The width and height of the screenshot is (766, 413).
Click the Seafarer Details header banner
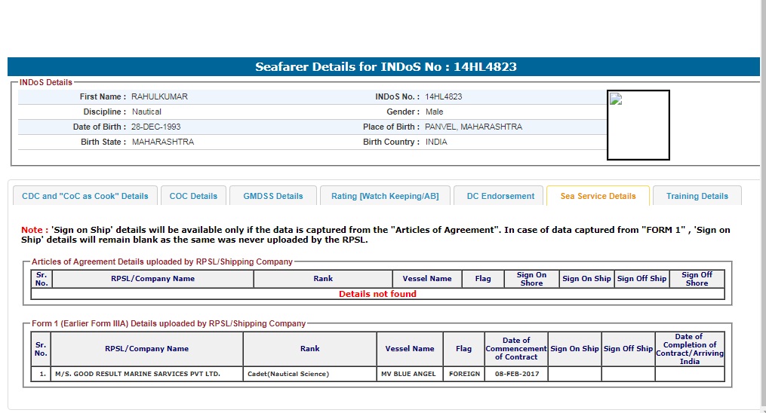pos(385,67)
